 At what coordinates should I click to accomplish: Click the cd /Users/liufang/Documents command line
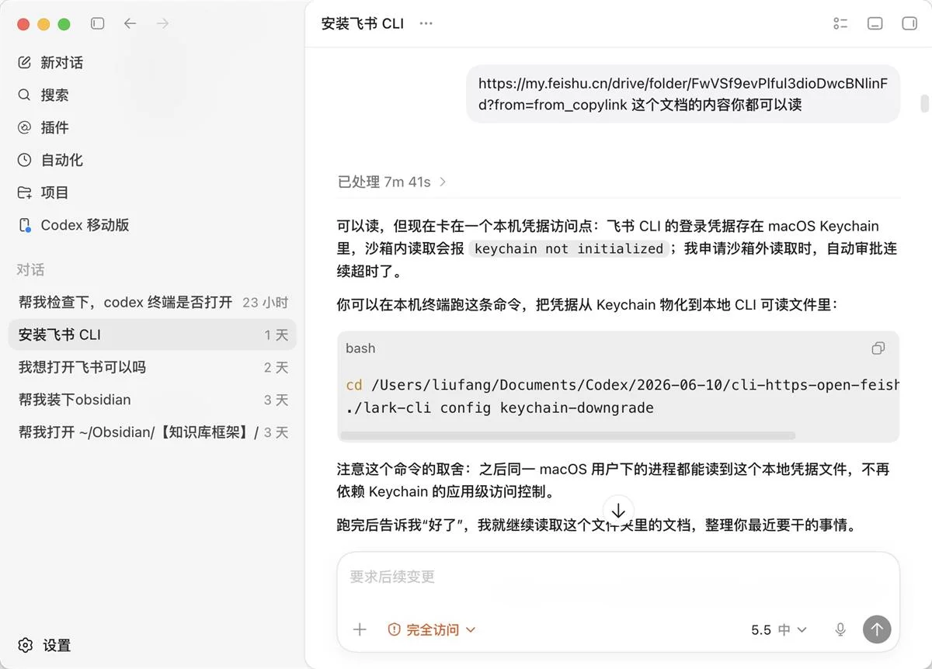click(622, 385)
